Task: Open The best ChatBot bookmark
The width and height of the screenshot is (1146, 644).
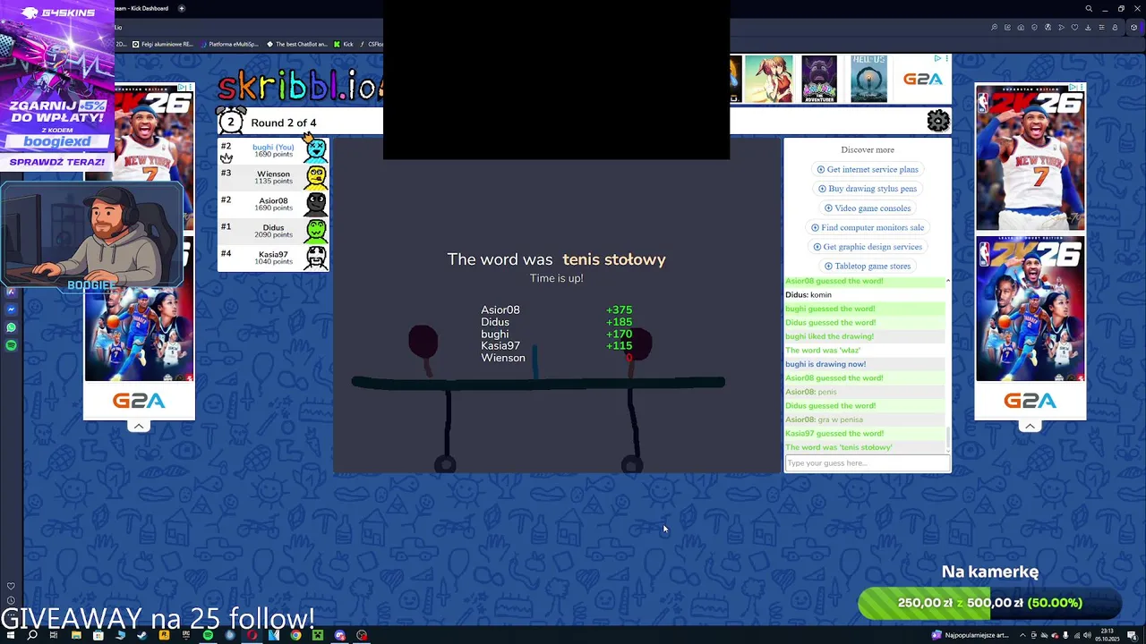Action: pos(297,44)
